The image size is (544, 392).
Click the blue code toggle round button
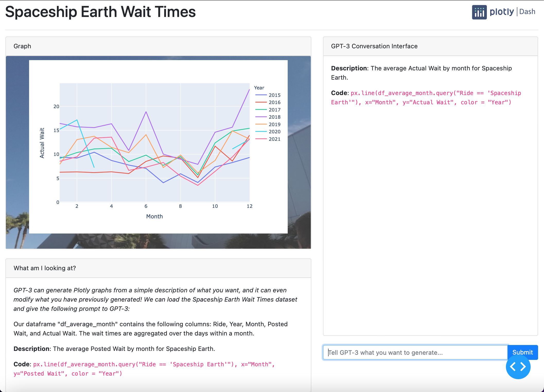(518, 367)
